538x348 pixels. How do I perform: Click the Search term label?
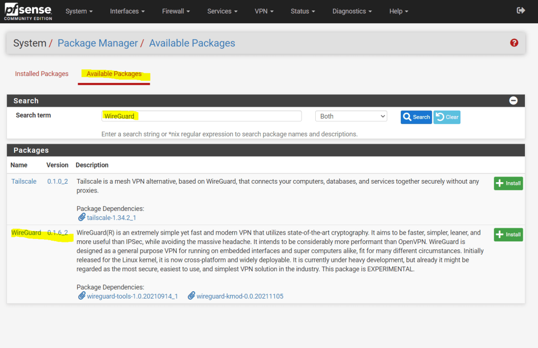click(x=33, y=115)
